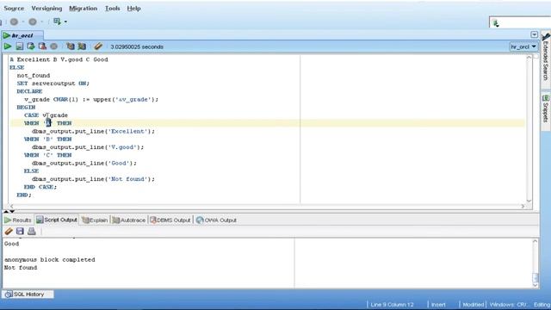
Task: Click the Commit icon in worksheet toolbar
Action: pyautogui.click(x=31, y=46)
